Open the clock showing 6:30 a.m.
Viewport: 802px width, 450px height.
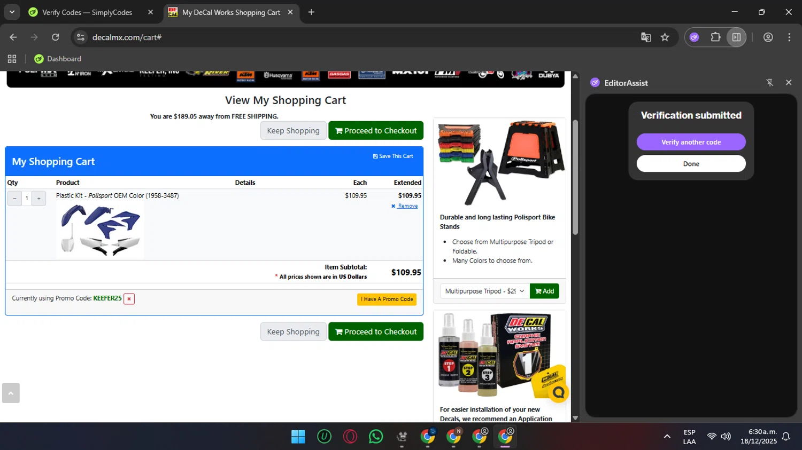coord(759,437)
